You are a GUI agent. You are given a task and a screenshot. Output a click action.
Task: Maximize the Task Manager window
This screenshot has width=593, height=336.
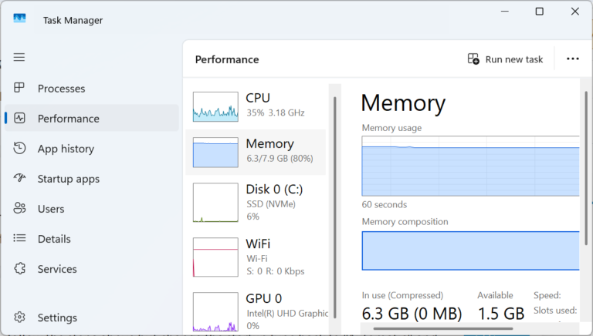click(540, 12)
